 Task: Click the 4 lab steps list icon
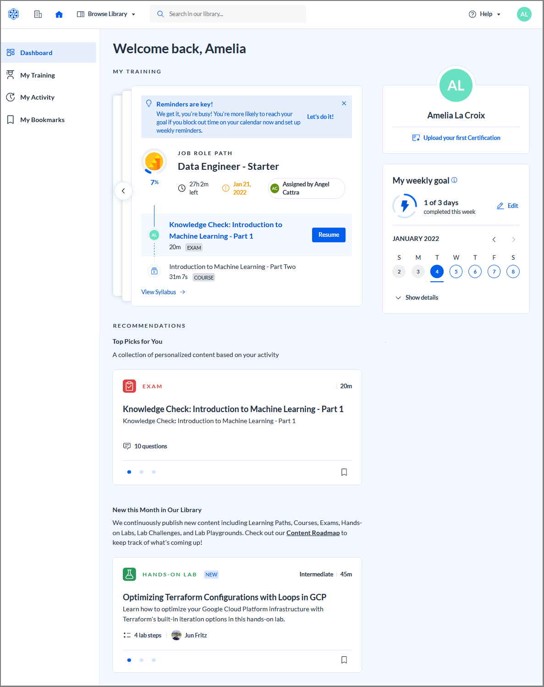click(127, 635)
